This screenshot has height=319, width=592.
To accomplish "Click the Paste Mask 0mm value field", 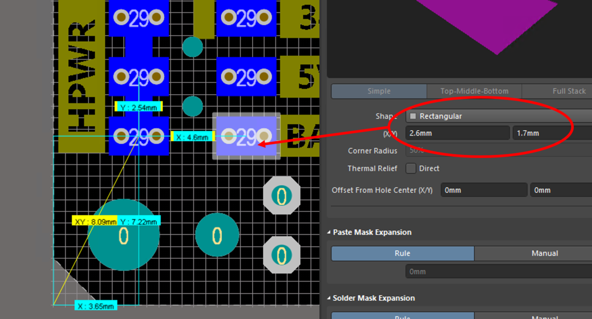I will (499, 272).
